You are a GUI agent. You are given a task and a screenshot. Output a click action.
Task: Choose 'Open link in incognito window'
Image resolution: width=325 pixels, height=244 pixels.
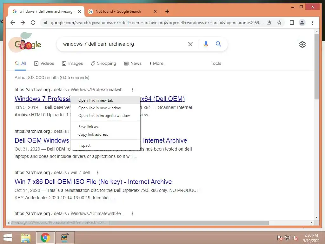[x=105, y=116]
